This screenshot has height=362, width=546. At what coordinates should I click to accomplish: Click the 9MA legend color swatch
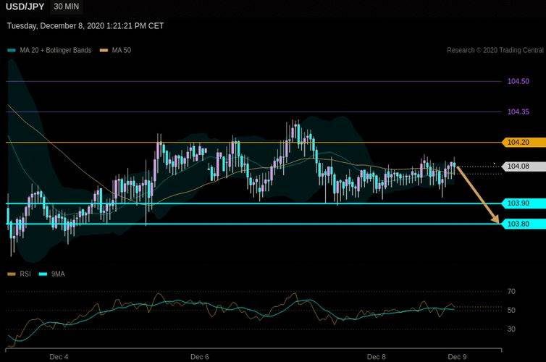pos(43,274)
